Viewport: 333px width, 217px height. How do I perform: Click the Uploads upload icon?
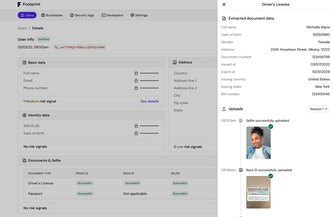(224, 109)
